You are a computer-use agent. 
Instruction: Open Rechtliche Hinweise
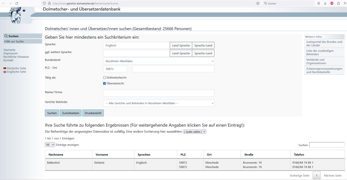[16, 57]
